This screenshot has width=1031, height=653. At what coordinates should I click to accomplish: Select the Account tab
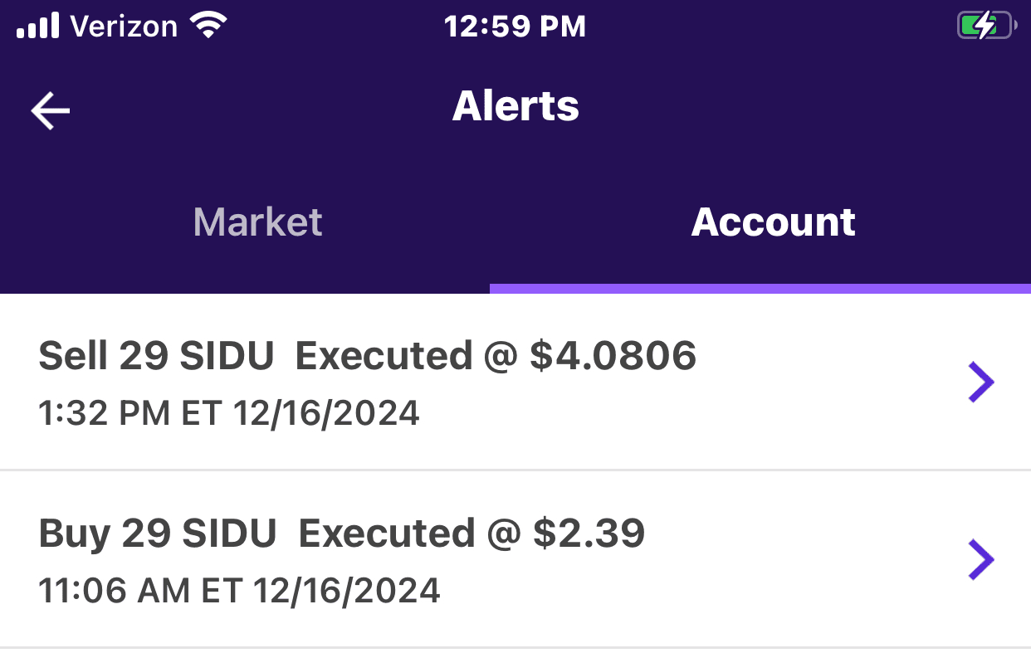(773, 222)
